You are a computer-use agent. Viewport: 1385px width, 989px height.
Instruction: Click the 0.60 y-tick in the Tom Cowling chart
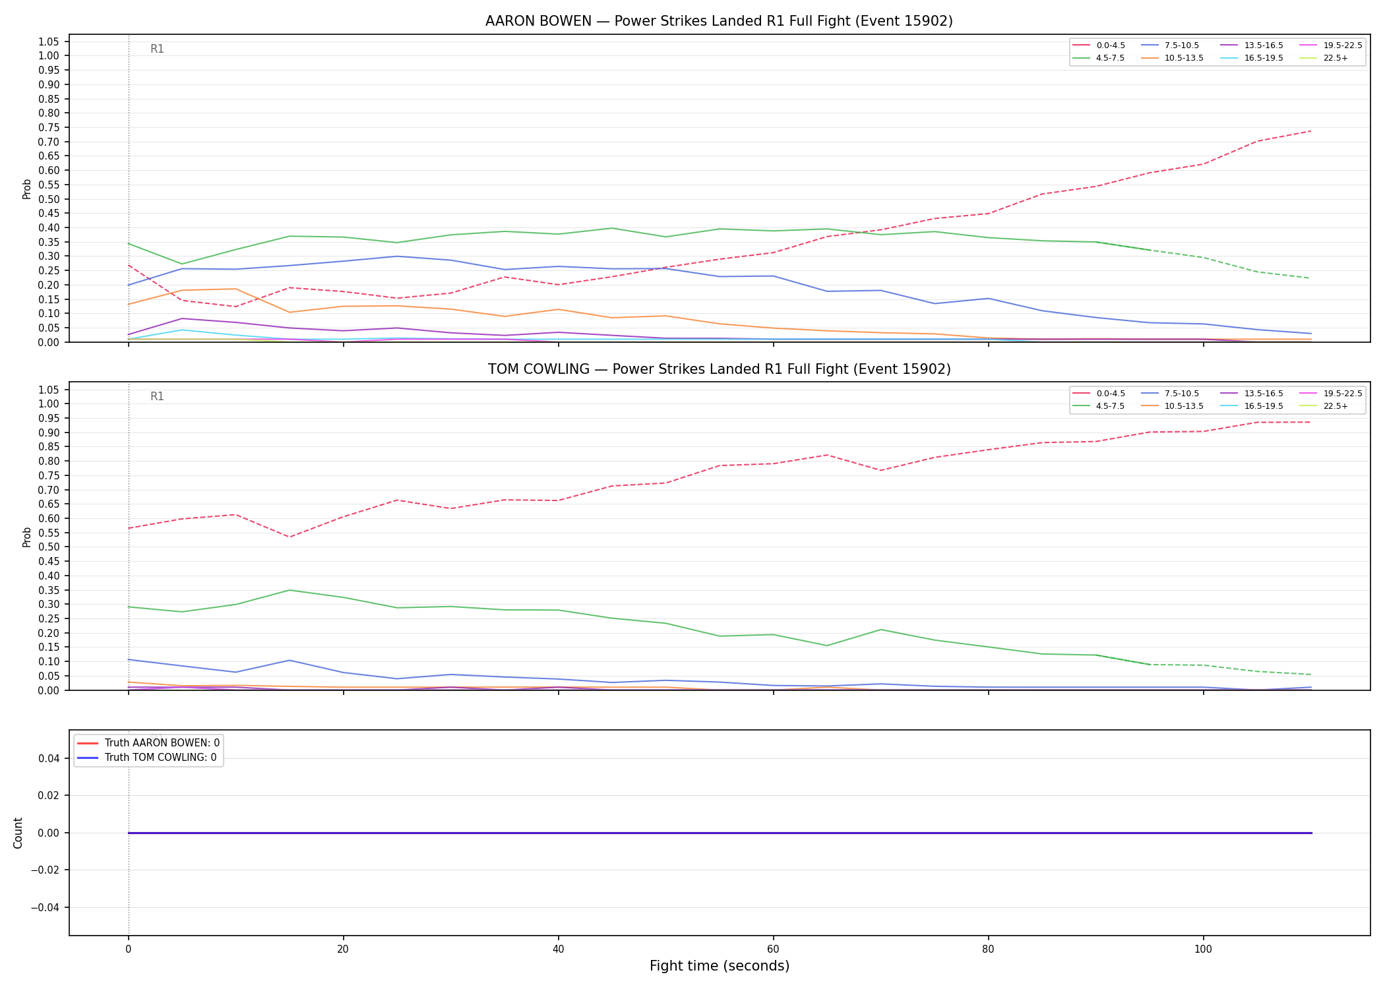[x=49, y=518]
